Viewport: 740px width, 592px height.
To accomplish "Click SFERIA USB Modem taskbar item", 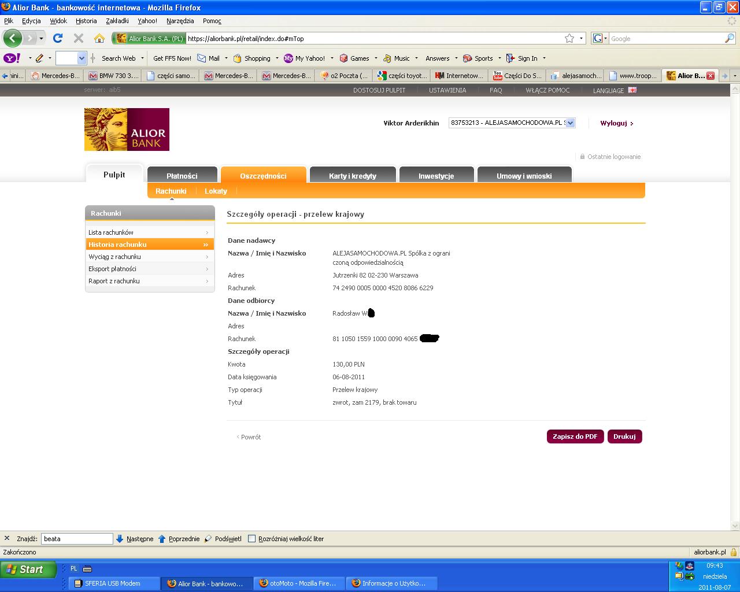I will pos(112,583).
